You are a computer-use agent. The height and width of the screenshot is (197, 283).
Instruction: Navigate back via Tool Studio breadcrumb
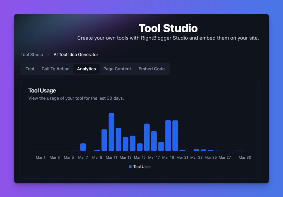32,55
